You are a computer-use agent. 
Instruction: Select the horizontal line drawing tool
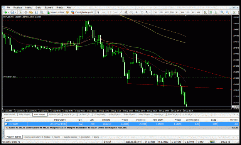pos(115,12)
